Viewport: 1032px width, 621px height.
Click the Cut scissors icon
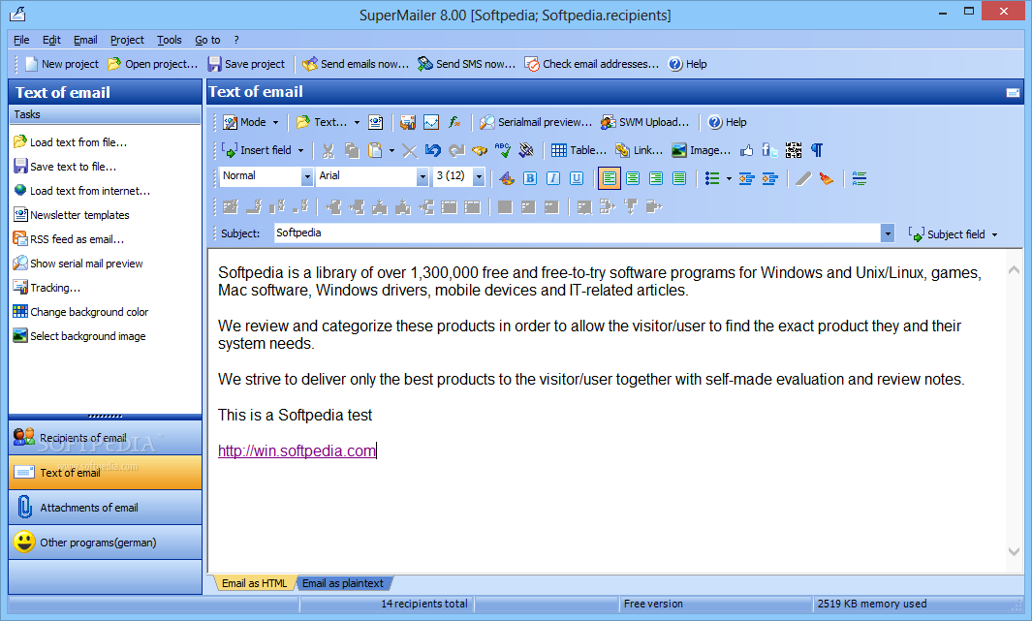[328, 150]
